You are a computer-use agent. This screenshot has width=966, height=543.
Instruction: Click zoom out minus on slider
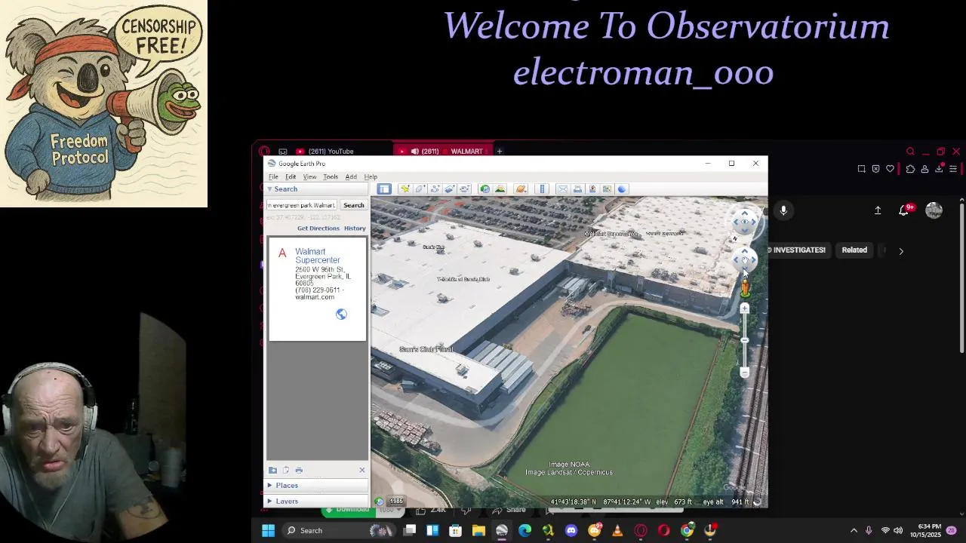(x=745, y=372)
